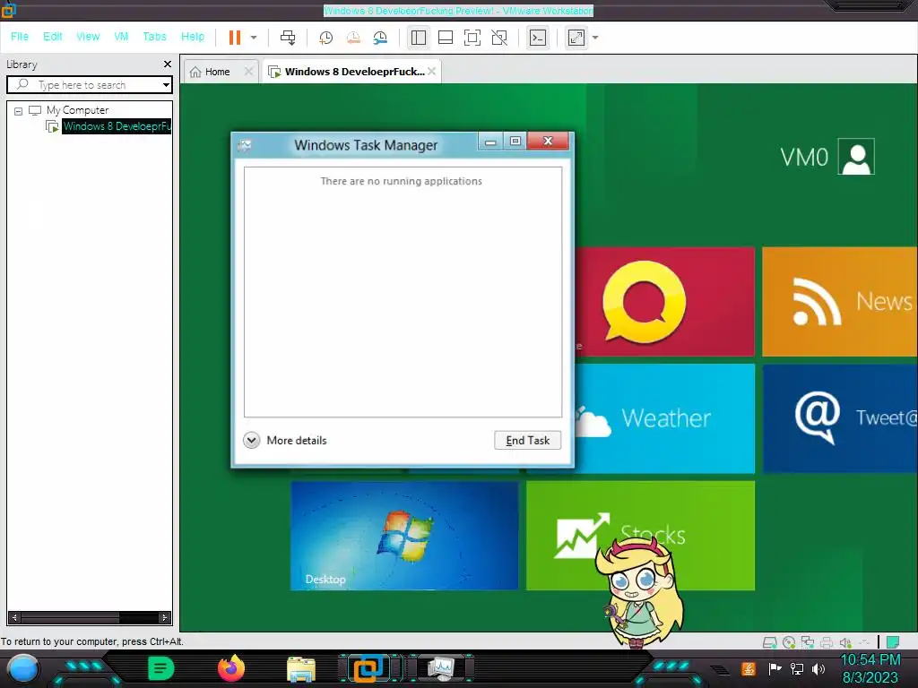Open the stretch options dropdown arrow
Screen dimensions: 918x688
[x=595, y=38]
